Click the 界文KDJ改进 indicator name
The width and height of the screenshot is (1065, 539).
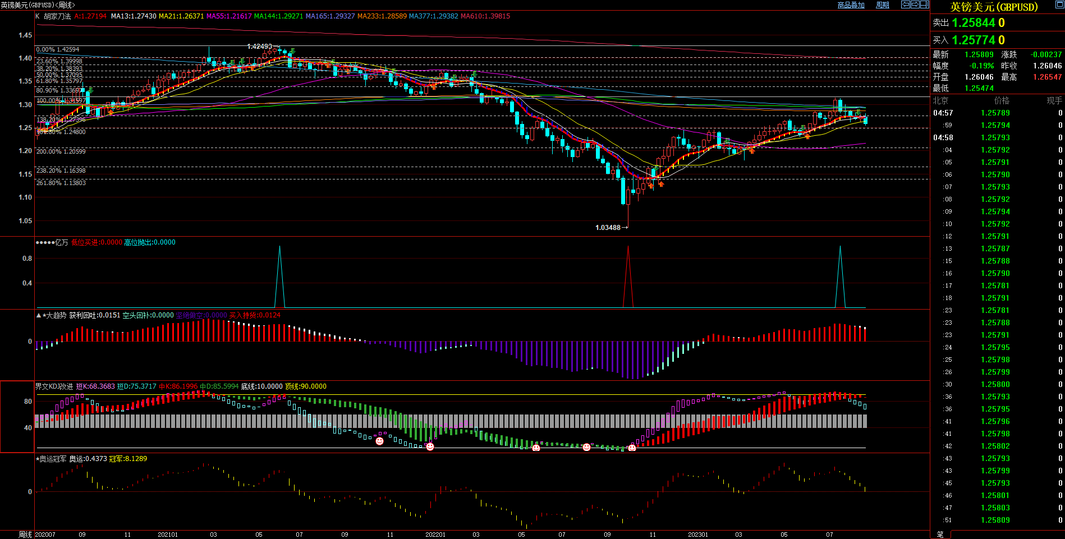(x=54, y=386)
